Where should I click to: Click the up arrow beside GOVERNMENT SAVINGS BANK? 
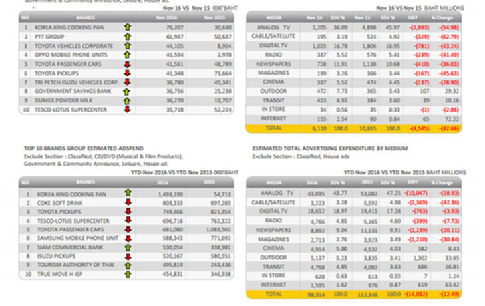pyautogui.click(x=126, y=92)
